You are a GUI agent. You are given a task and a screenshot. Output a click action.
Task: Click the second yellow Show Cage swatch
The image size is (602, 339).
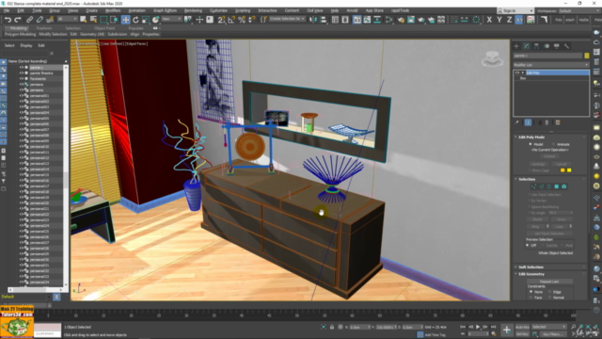click(569, 170)
